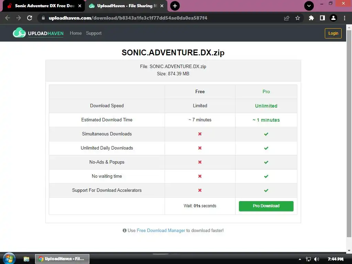Click the 'Limited' download speed cell
The width and height of the screenshot is (352, 264).
(x=200, y=106)
